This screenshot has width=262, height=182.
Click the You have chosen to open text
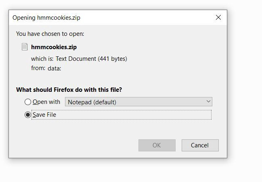pos(50,34)
